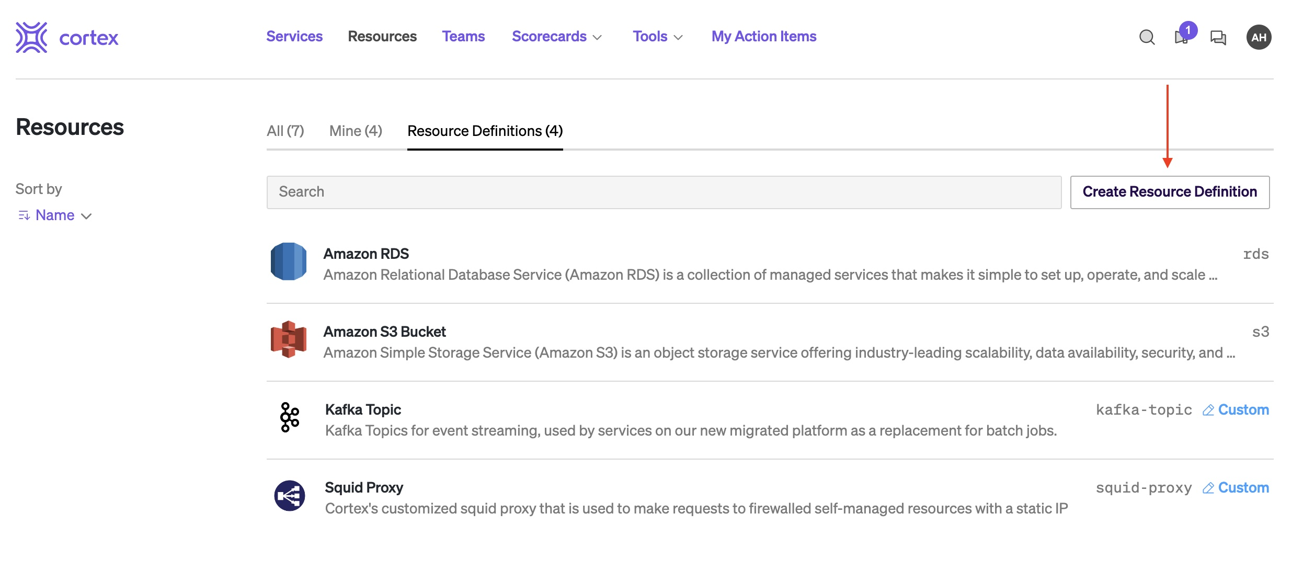Viewport: 1303px width, 571px height.
Task: Click the Amazon S3 description text
Action: (779, 353)
